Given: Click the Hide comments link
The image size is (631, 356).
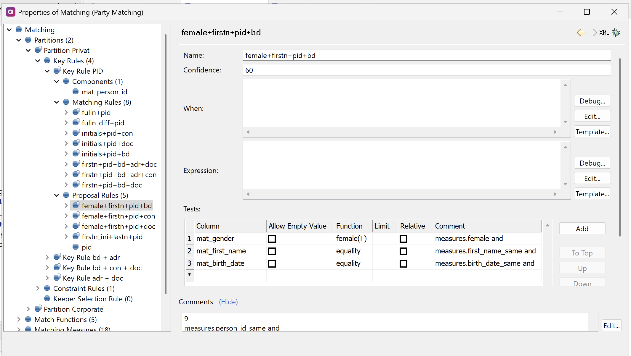Looking at the screenshot, I should click(228, 302).
